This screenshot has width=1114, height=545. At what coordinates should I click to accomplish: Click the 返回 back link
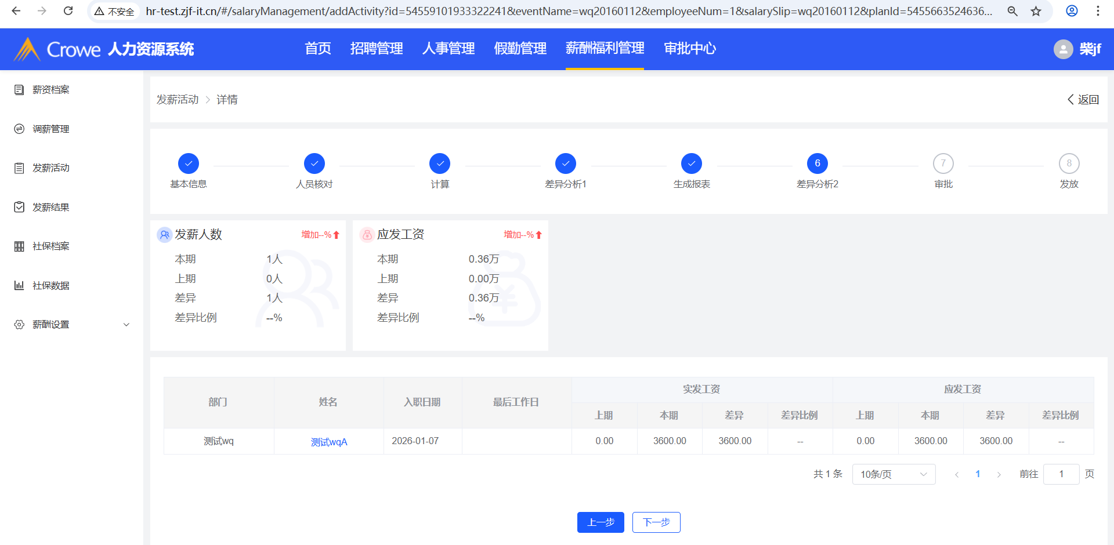coord(1083,100)
